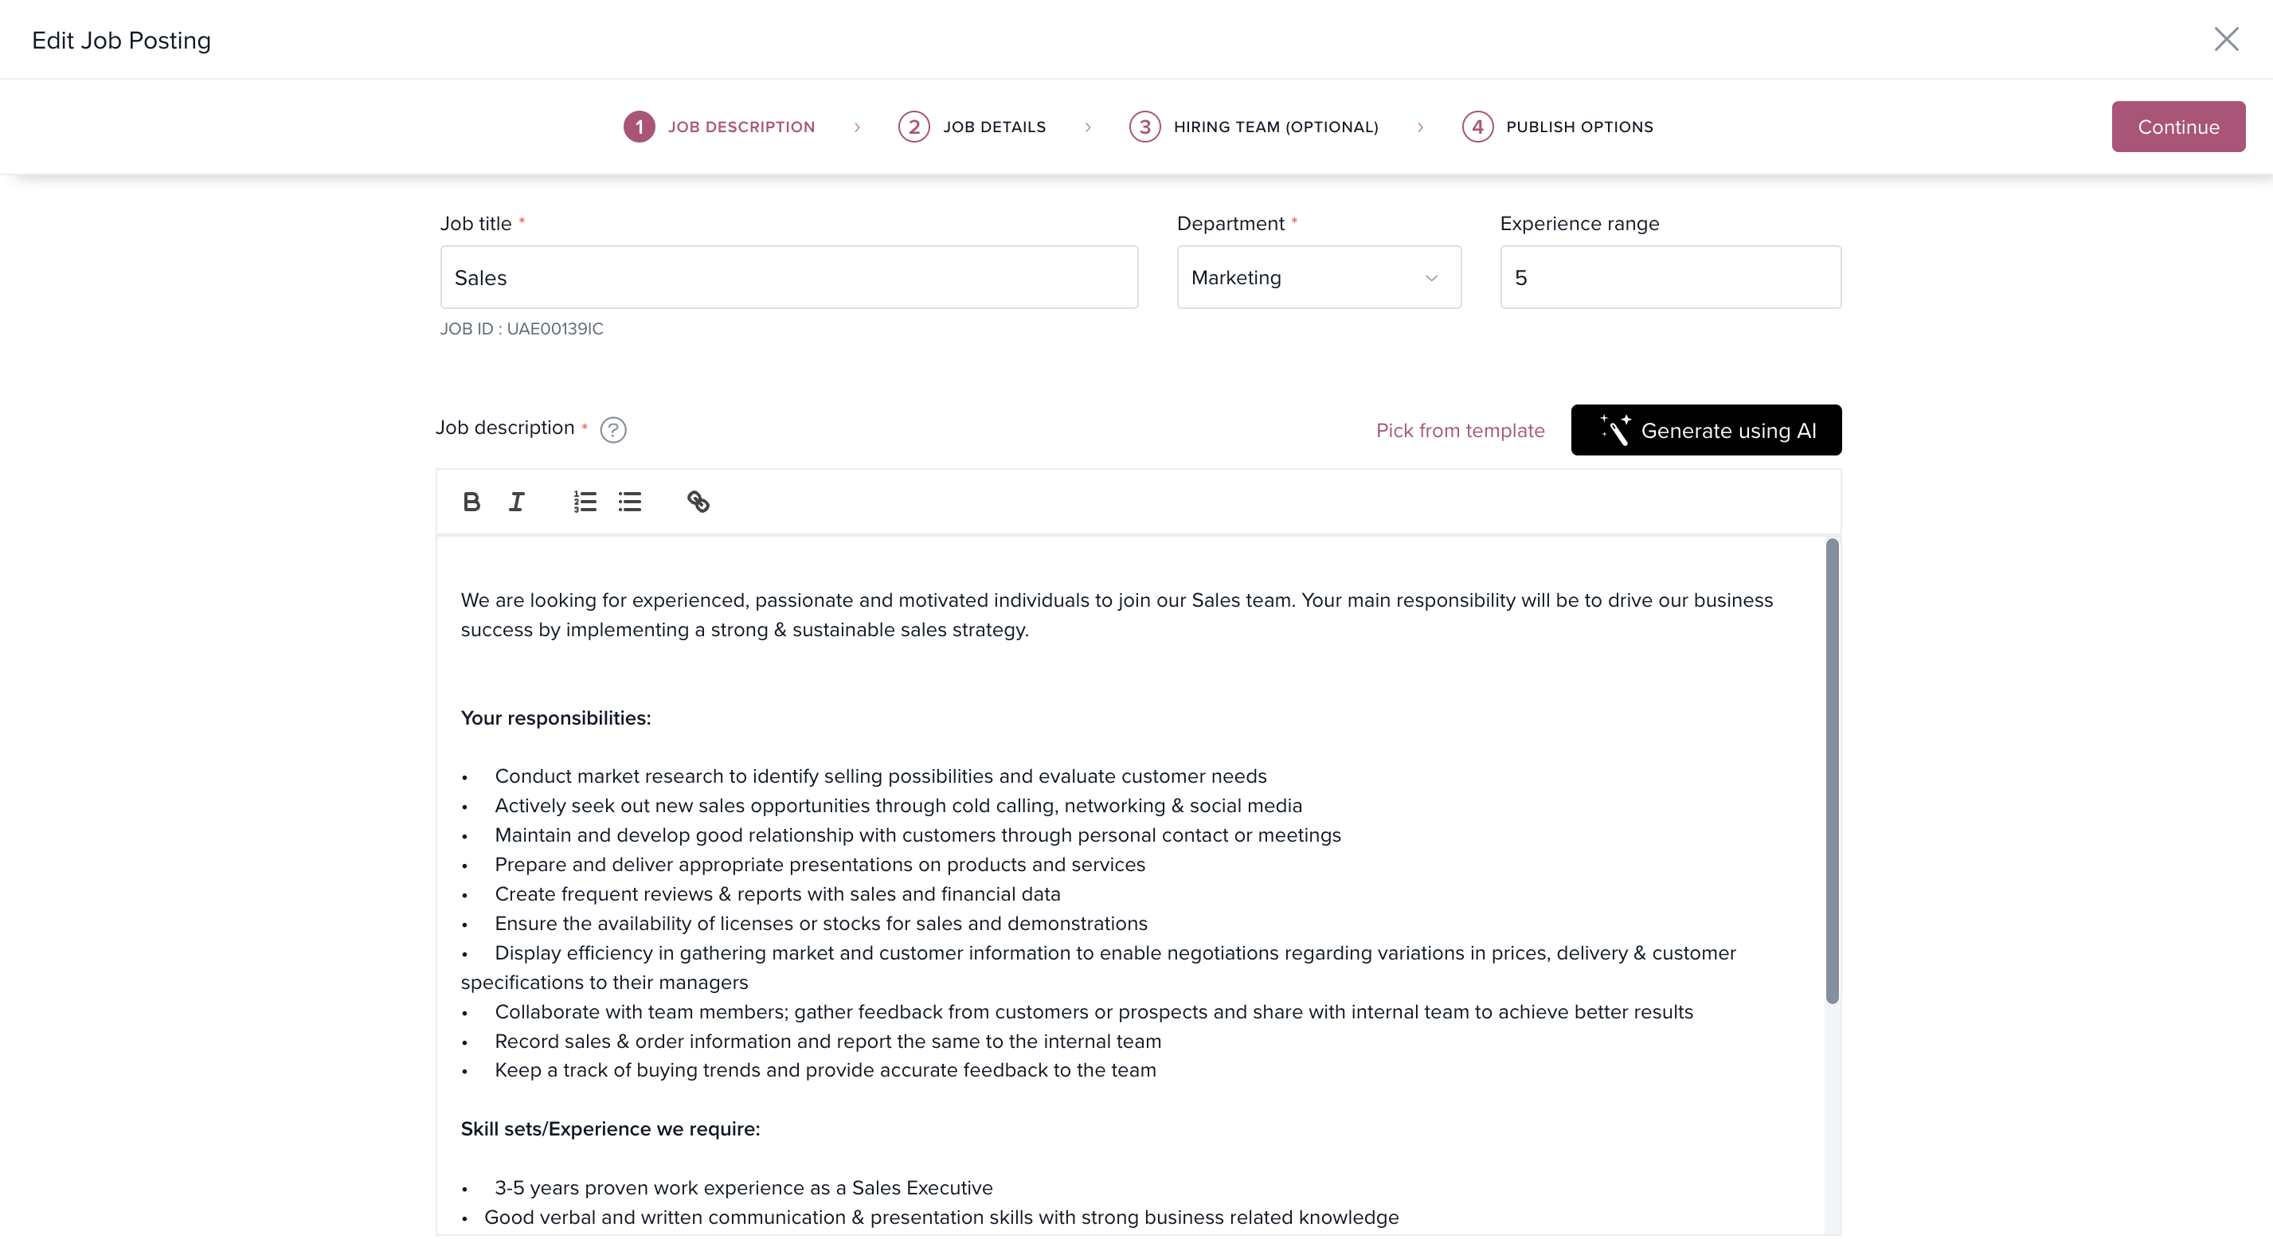Select the Job Description step
Image resolution: width=2273 pixels, height=1239 pixels.
pos(741,127)
